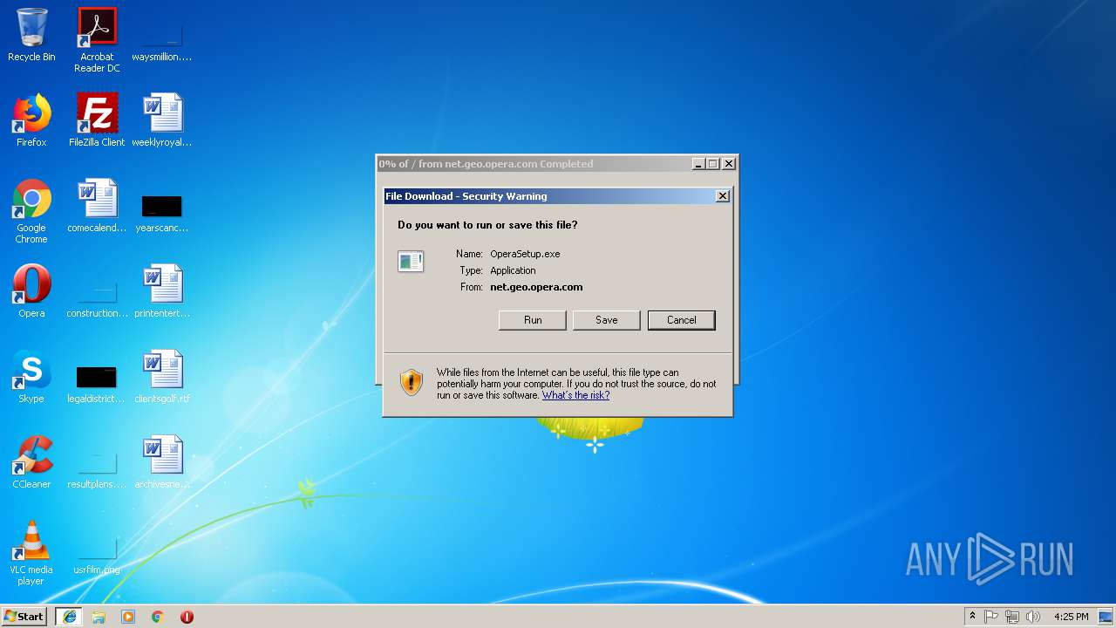Click Opera icon in taskbar

[x=187, y=617]
